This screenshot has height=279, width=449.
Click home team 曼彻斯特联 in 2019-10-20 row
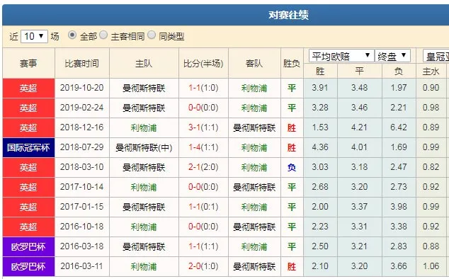click(x=144, y=88)
